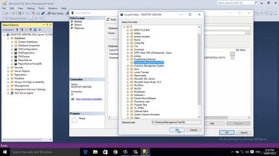
Task: Select the Filegroups page in New Database
Action: click(79, 28)
